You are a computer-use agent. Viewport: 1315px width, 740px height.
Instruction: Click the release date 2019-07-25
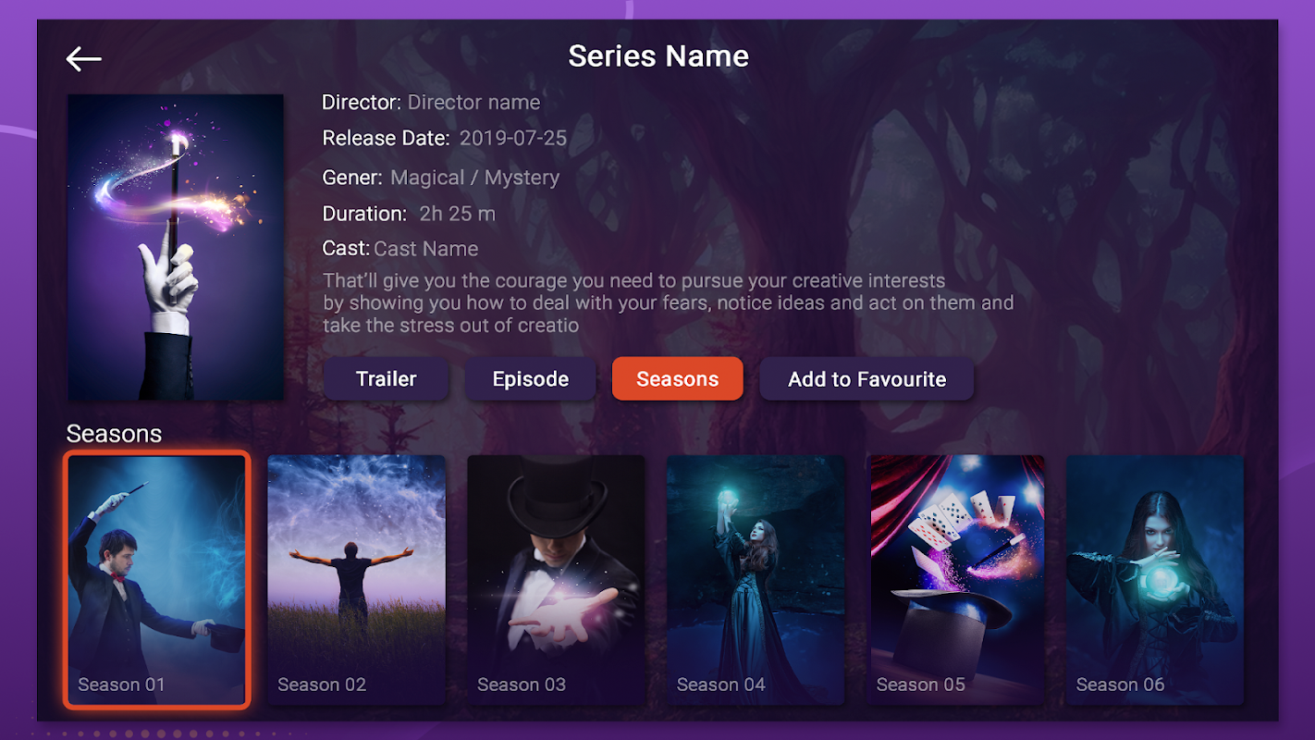[x=513, y=139]
